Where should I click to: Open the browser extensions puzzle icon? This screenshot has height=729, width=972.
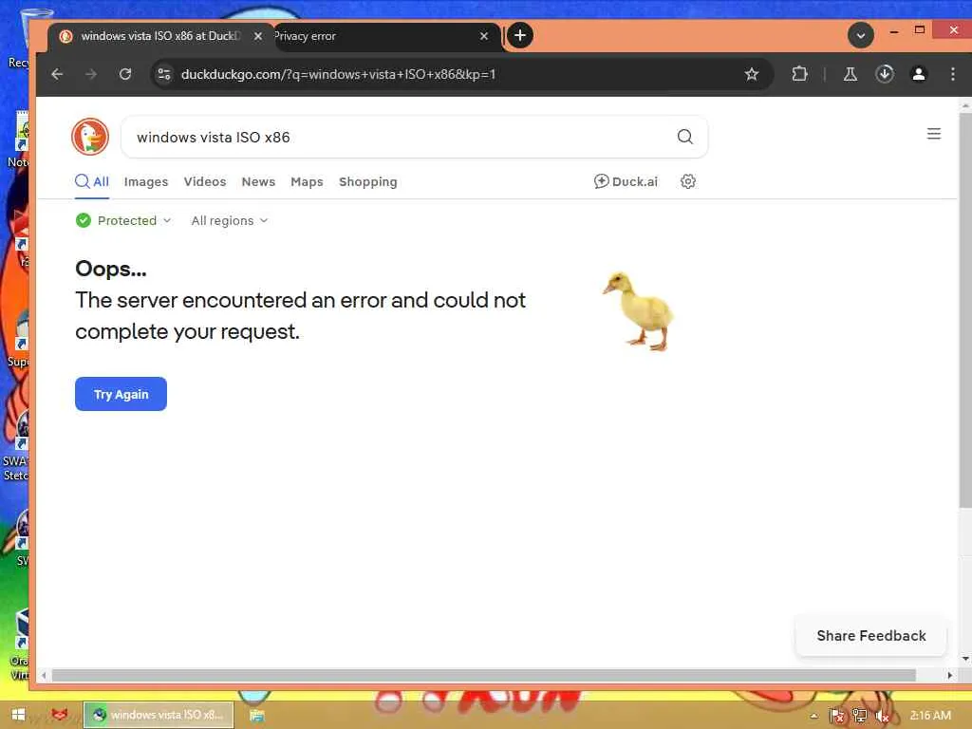[x=799, y=74]
